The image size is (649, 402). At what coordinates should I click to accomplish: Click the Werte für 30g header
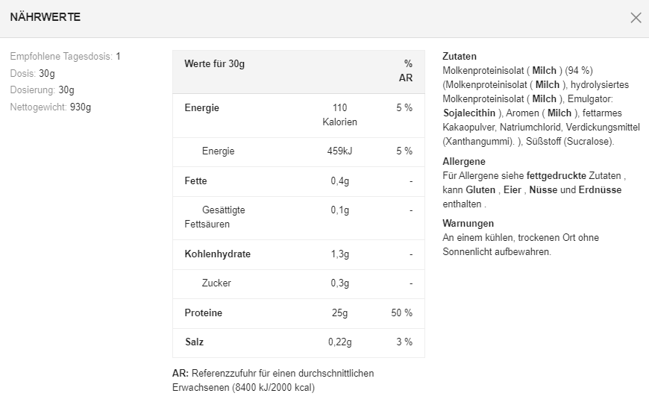pyautogui.click(x=215, y=64)
